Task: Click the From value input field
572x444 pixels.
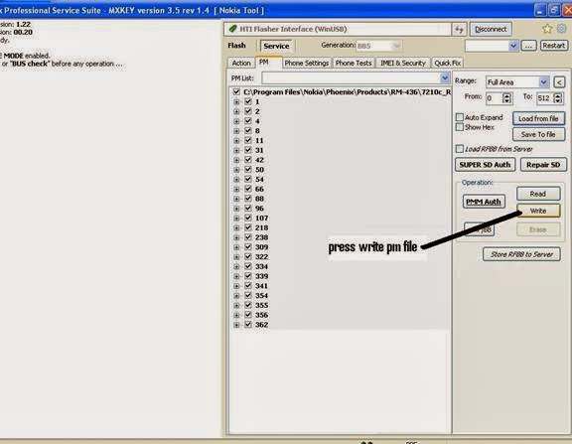Action: (494, 98)
